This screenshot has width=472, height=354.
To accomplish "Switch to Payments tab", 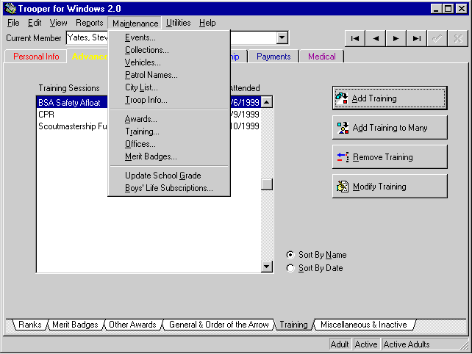I will tap(273, 57).
